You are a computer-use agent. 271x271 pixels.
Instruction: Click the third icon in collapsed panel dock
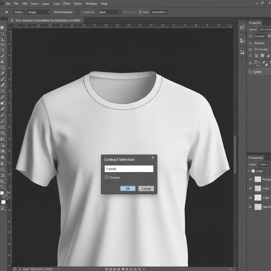(x=242, y=52)
